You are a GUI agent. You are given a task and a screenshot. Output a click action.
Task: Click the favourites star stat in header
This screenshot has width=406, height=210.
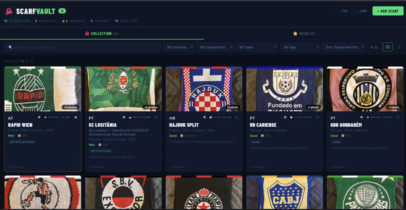(x=74, y=21)
